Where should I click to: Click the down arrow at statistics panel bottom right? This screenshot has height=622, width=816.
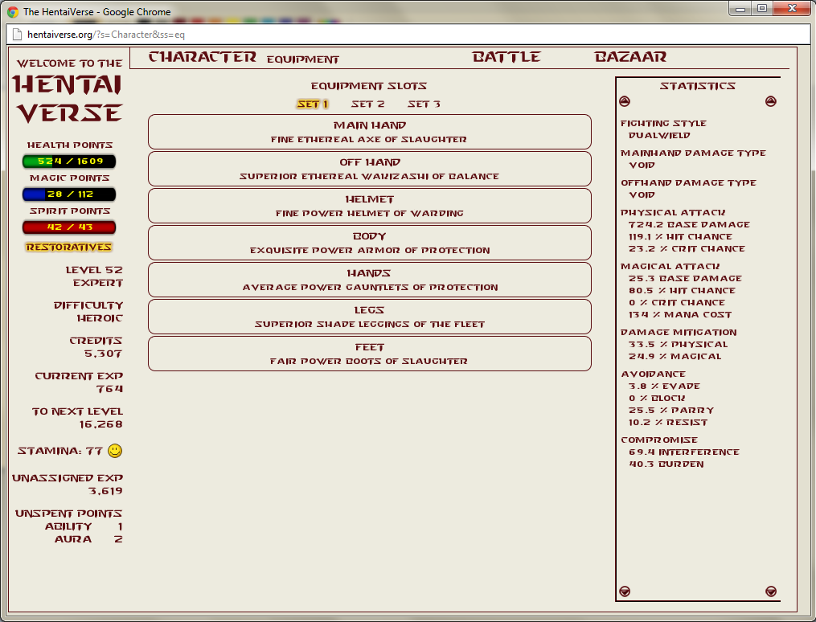coord(771,591)
